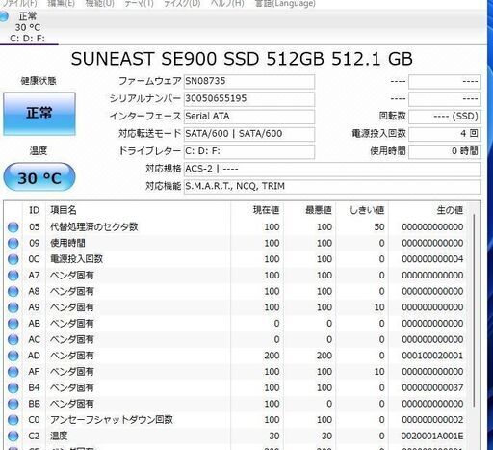Click status icon for attribute BB
This screenshot has width=493, height=450.
tap(13, 404)
